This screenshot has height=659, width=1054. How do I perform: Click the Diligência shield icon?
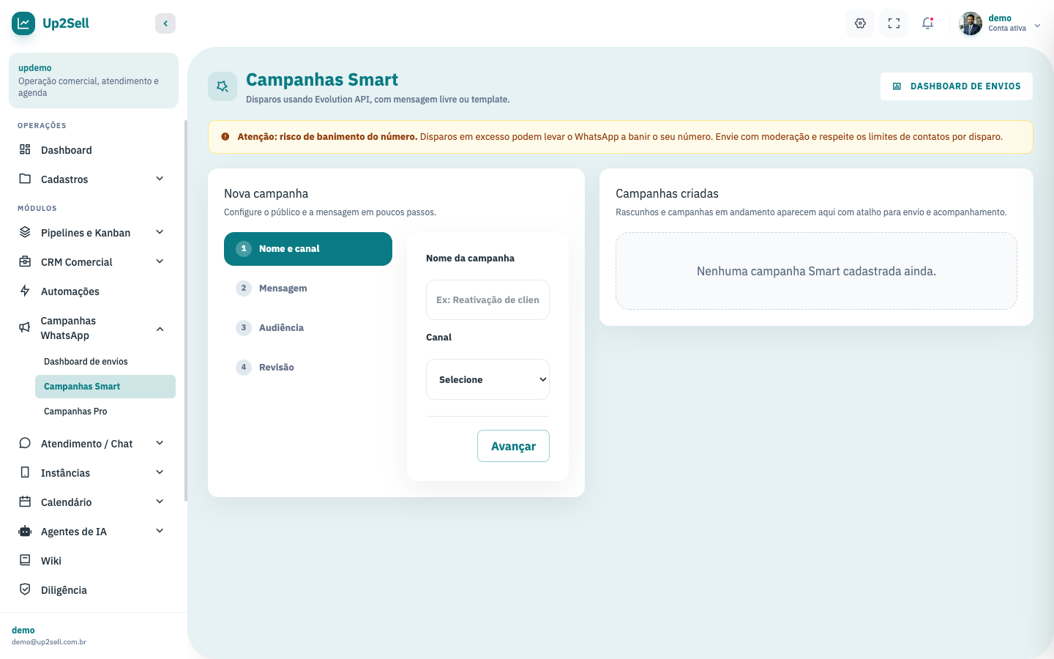(25, 589)
